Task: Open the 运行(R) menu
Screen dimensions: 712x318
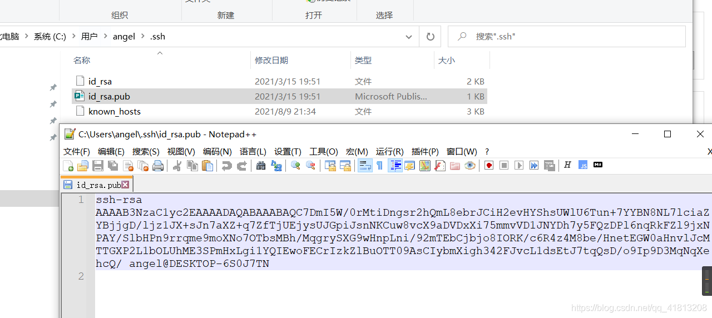Action: coord(390,152)
